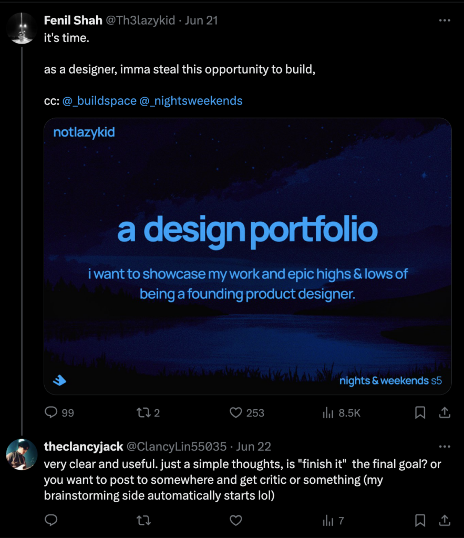
Task: Share theclancyjack's reply
Action: tap(445, 521)
